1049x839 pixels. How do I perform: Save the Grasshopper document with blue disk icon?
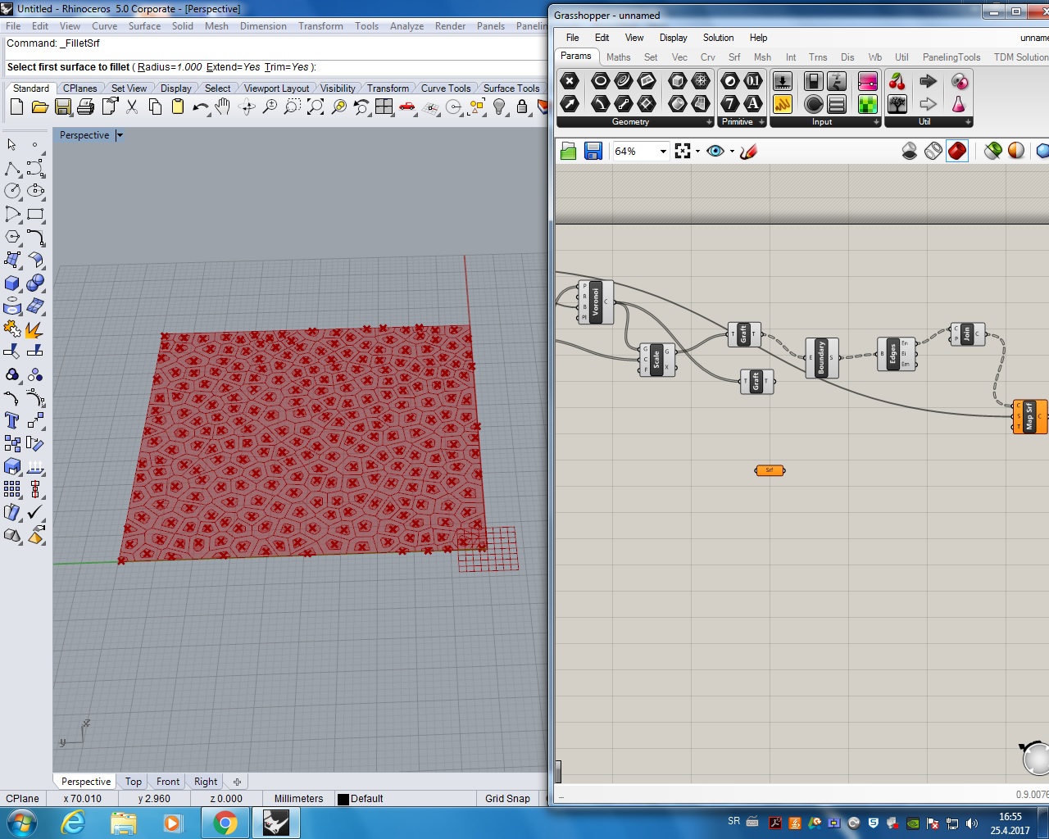(x=593, y=151)
